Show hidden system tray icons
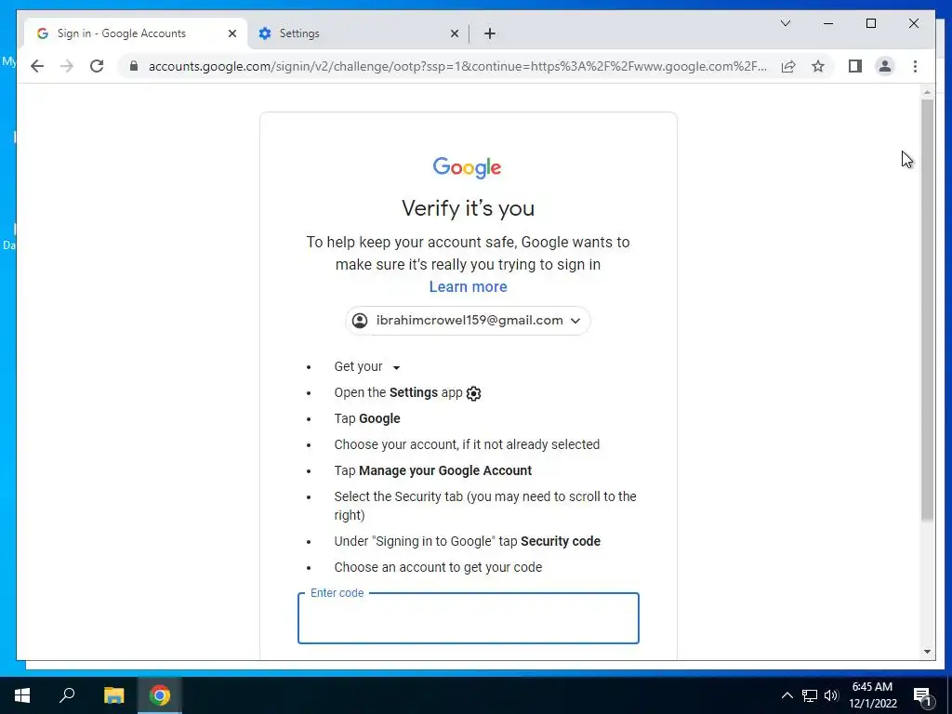 click(787, 695)
